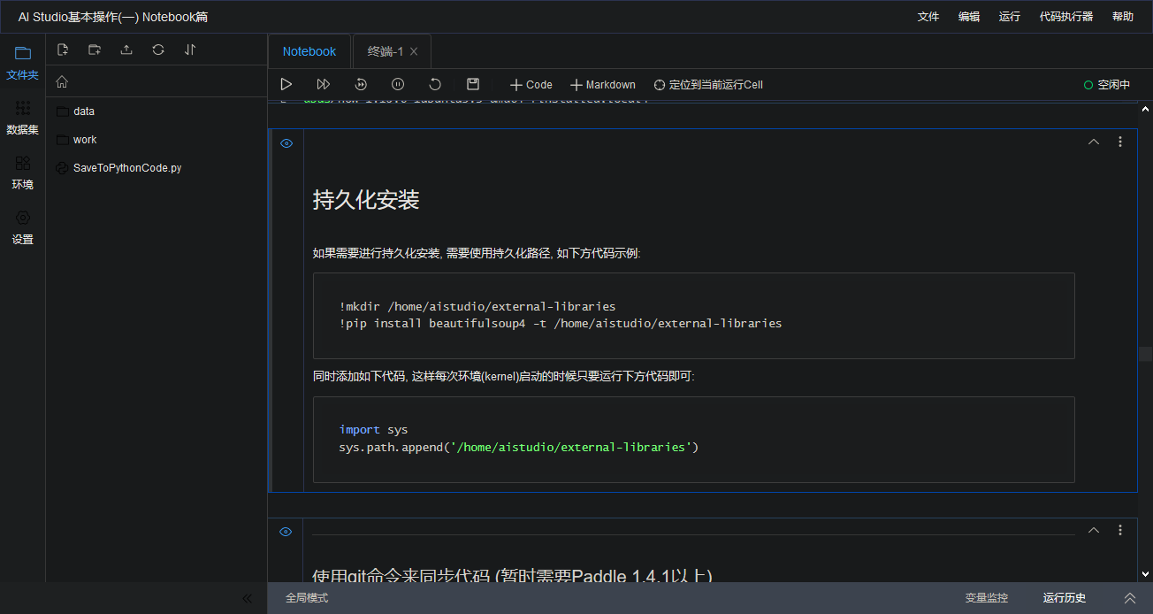Click the notebook vertical scrollbar thumb
Viewport: 1153px width, 614px height.
pyautogui.click(x=1145, y=354)
